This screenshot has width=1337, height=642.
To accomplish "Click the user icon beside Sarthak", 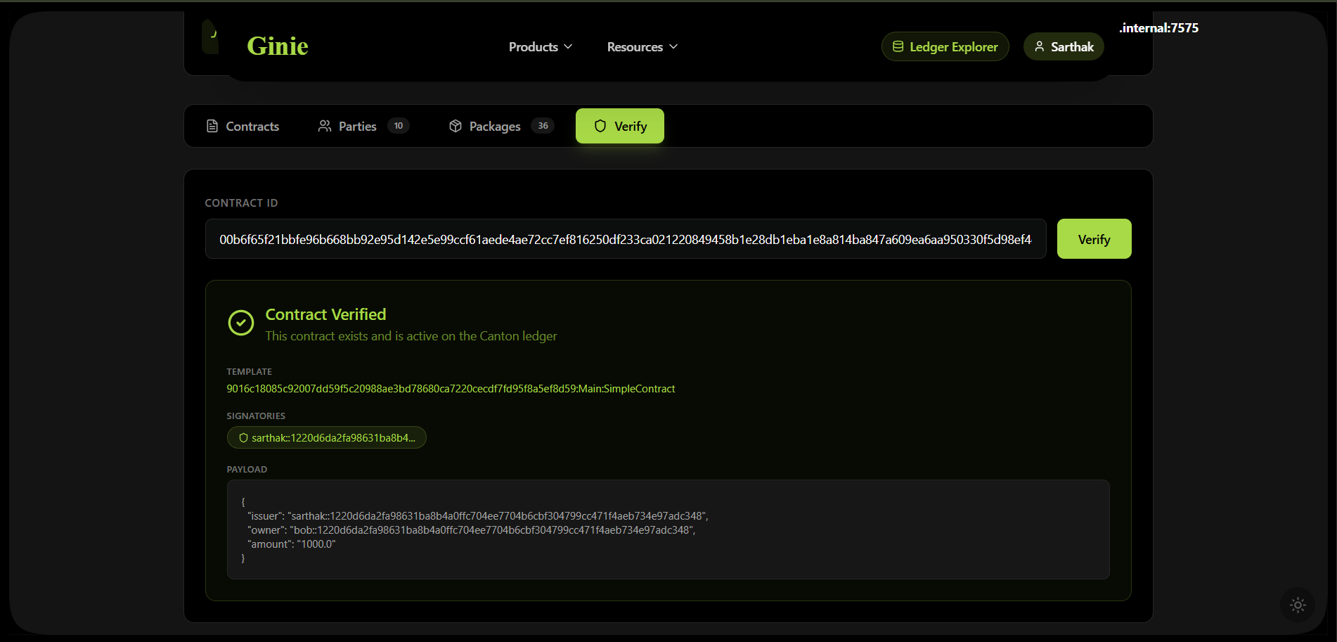I will coord(1039,47).
